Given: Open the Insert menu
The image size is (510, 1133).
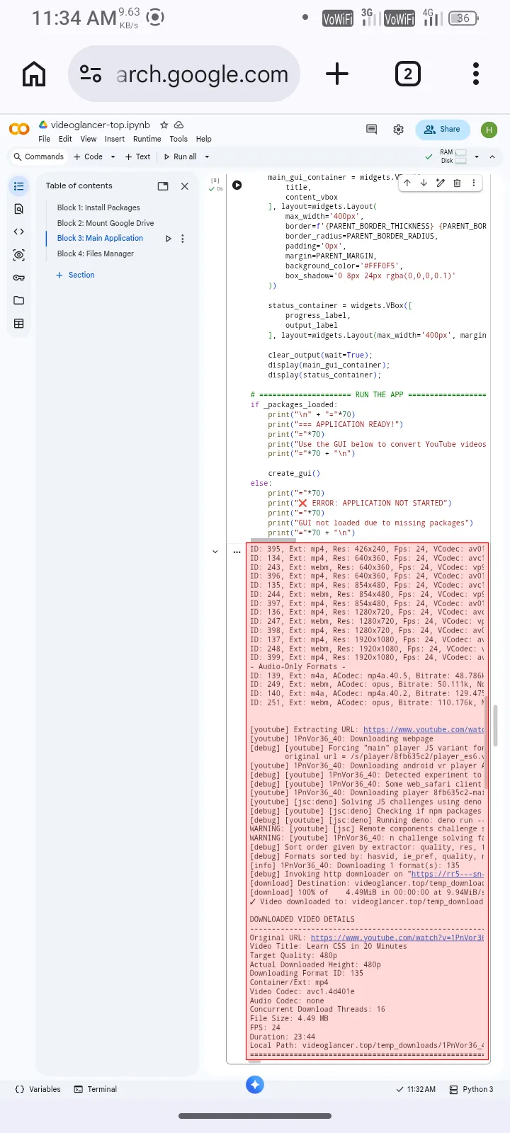Looking at the screenshot, I should click(x=115, y=139).
